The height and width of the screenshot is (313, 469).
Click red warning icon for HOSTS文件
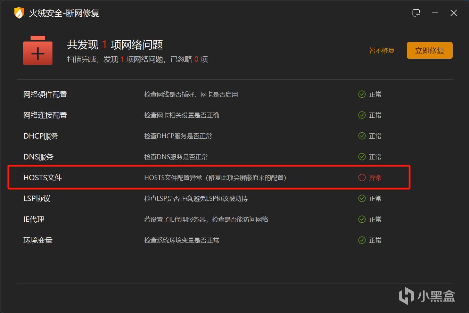click(362, 178)
